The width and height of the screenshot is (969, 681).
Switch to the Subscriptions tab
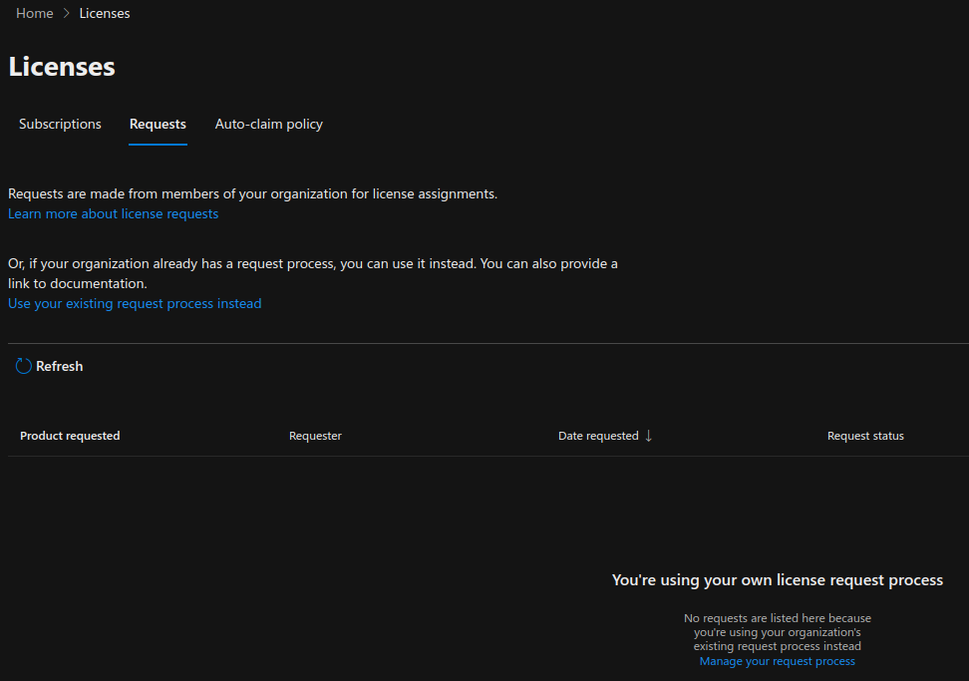[60, 124]
